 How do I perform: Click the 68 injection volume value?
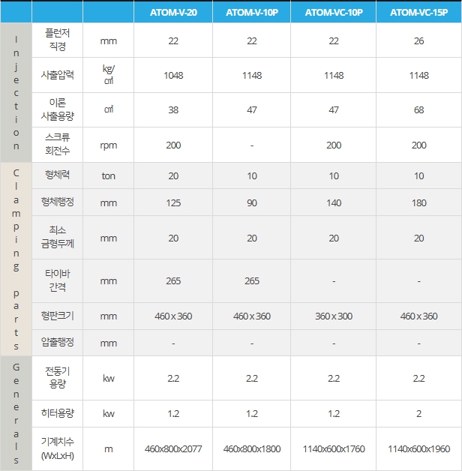point(418,110)
